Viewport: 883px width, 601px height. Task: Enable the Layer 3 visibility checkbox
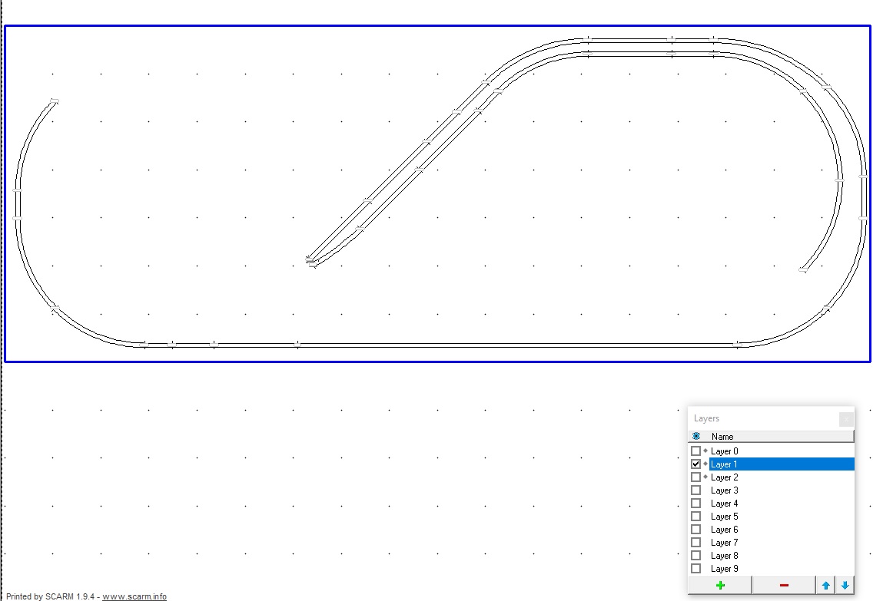pos(696,490)
